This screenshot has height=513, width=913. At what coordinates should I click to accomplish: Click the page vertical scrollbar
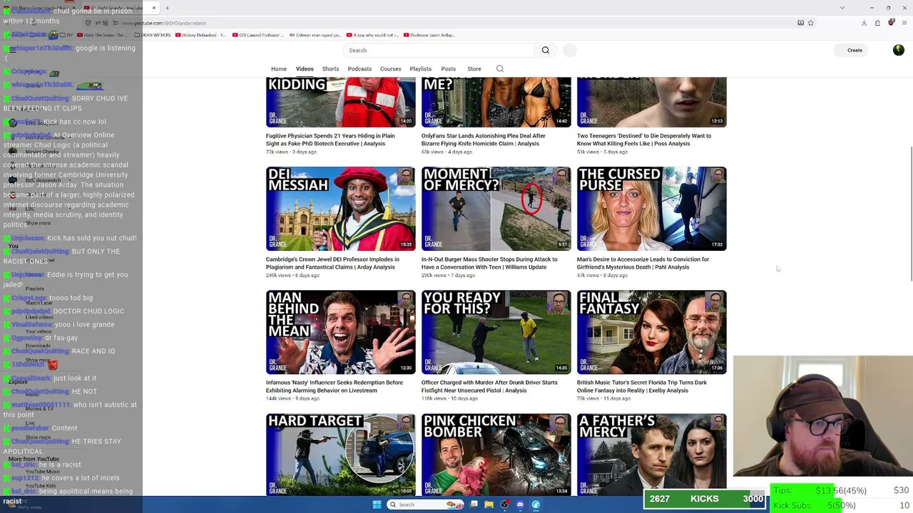tap(910, 214)
